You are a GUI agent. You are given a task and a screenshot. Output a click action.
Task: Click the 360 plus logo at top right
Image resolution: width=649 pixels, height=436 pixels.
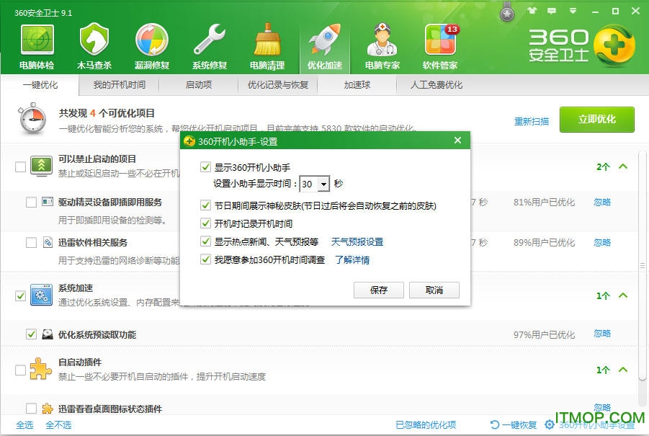[x=614, y=45]
